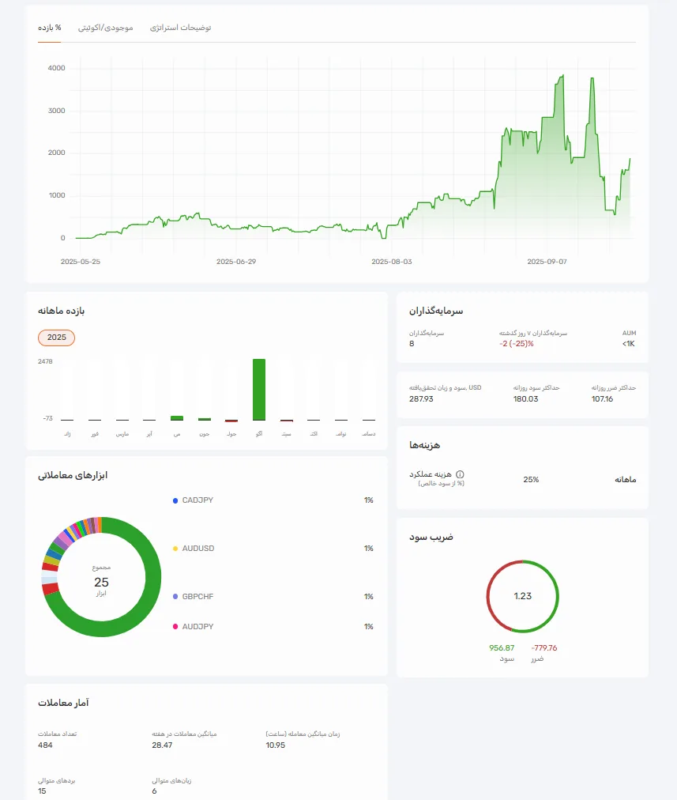
Task: Click the 25 total in donut center
Action: coord(101,582)
